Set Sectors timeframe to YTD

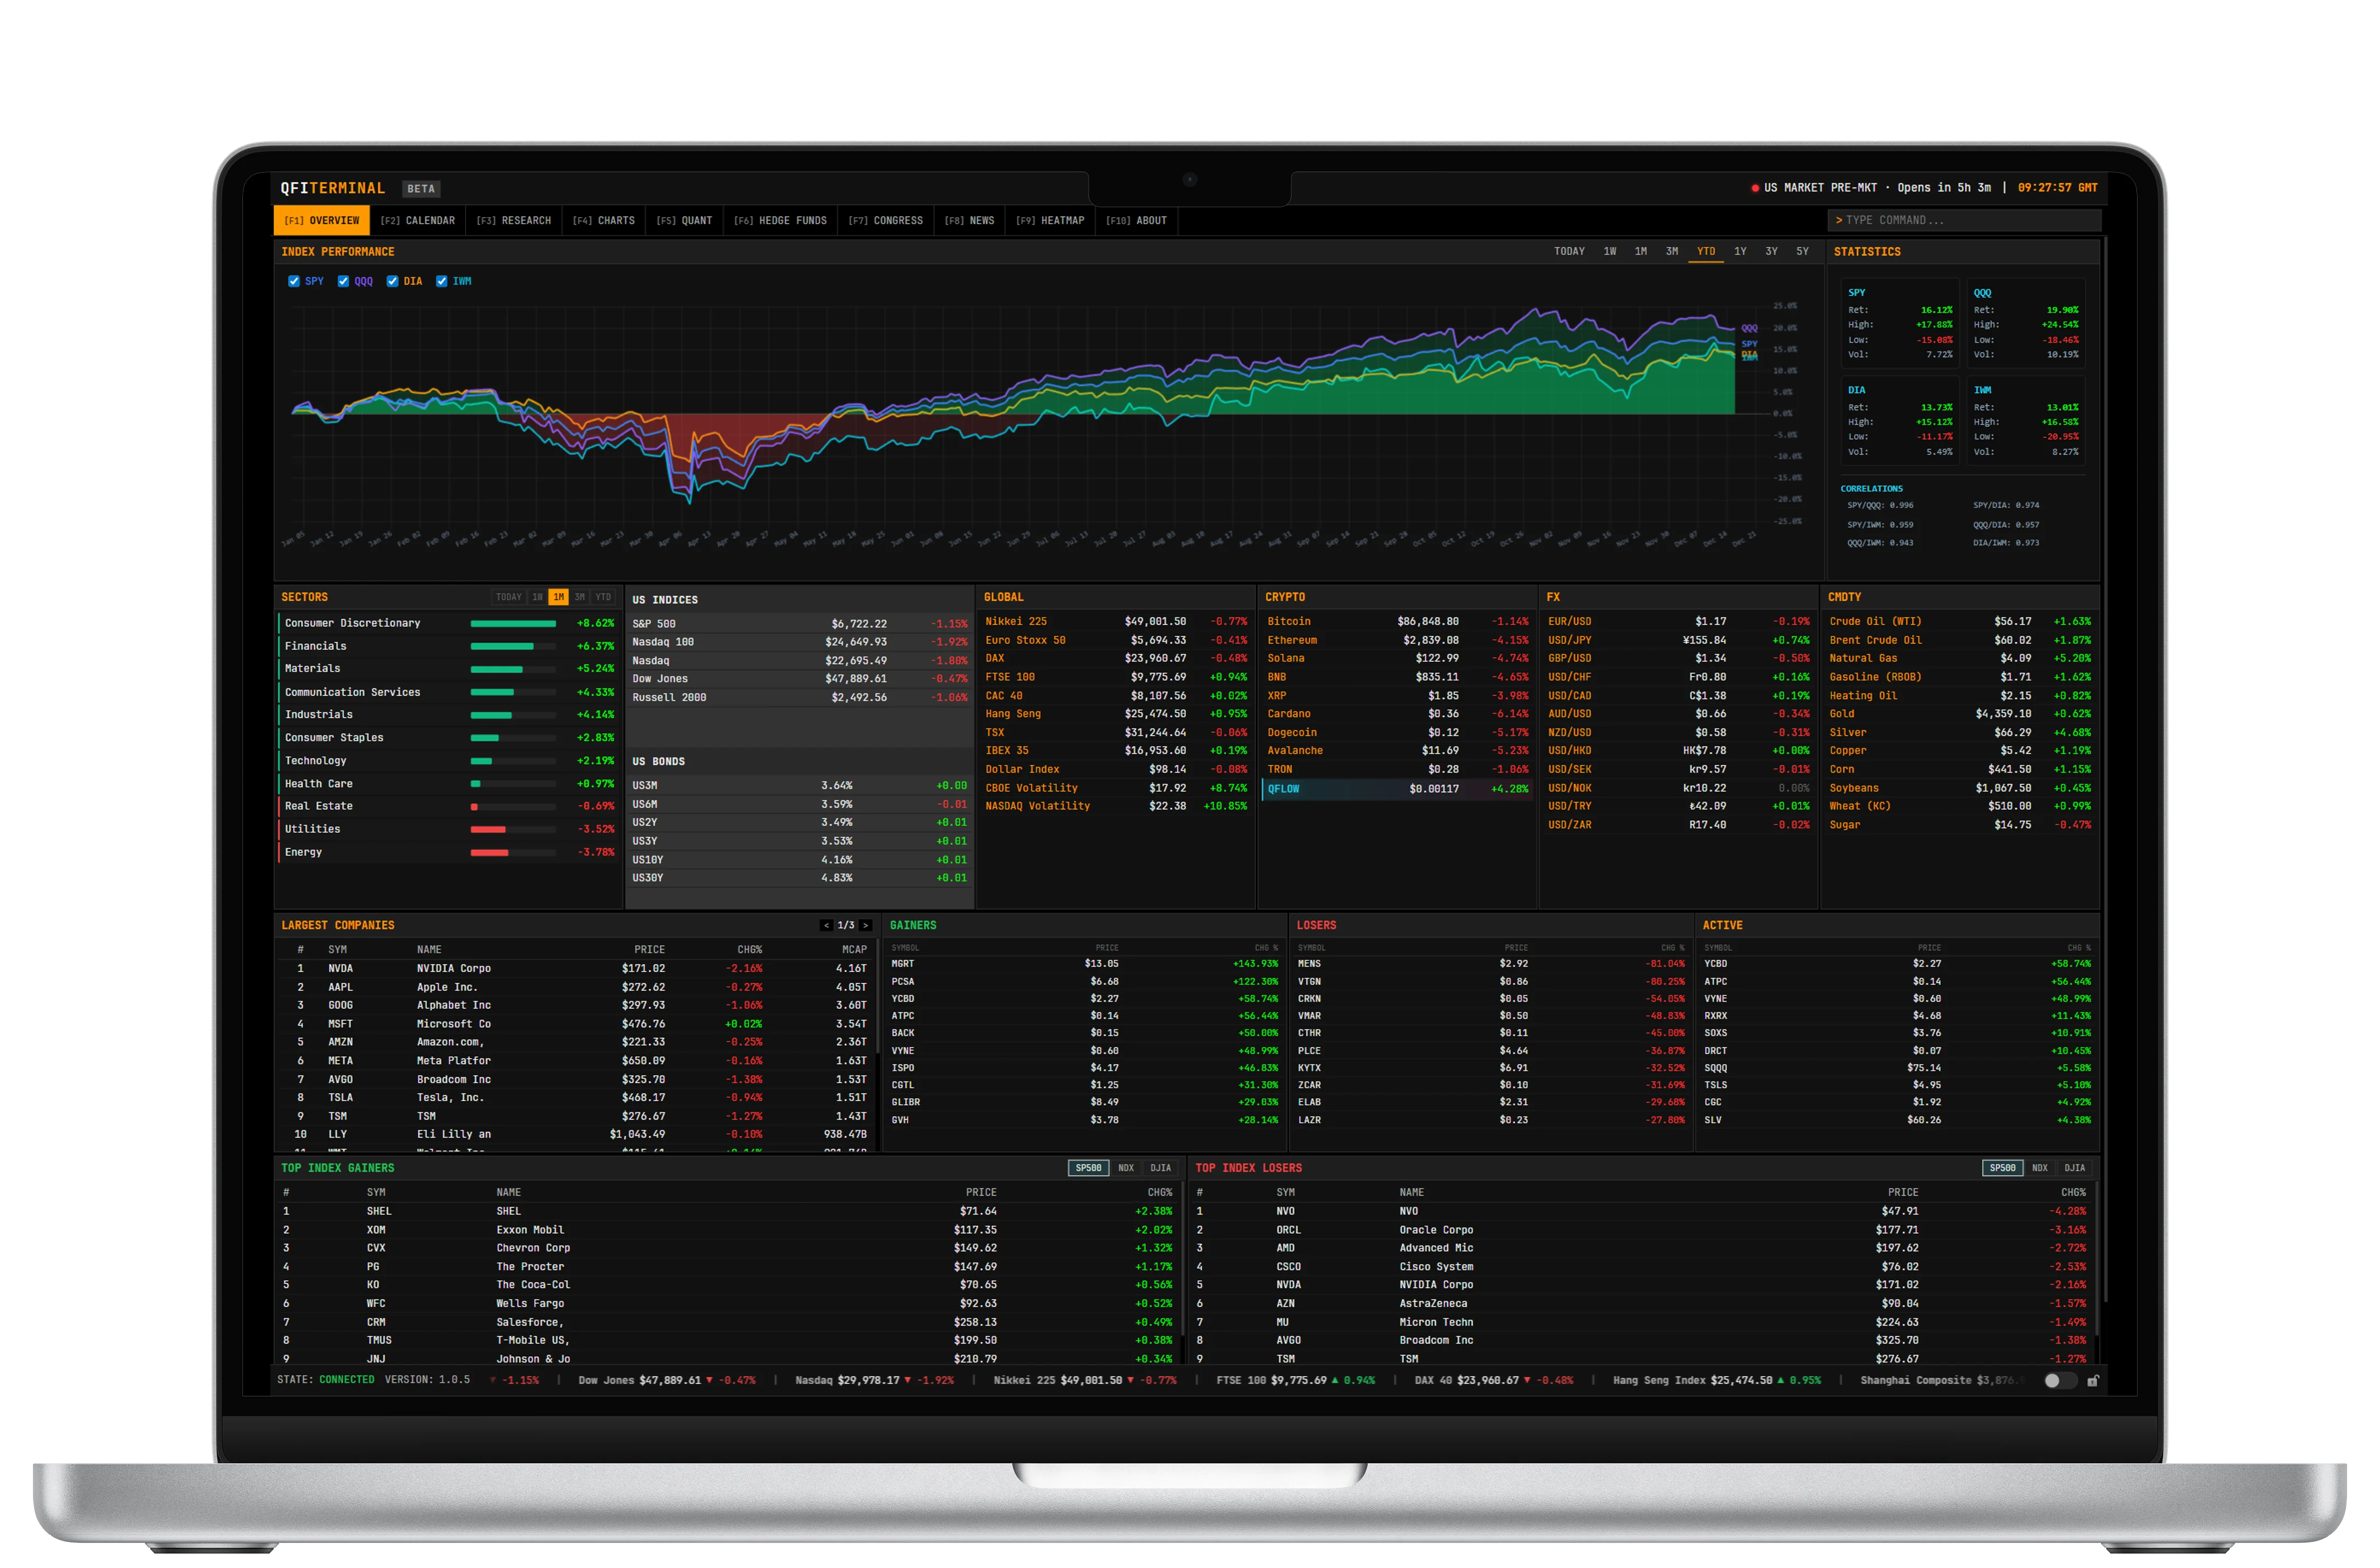coord(603,596)
